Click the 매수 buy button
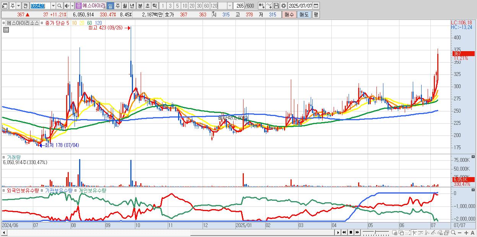477x237 pixels. pyautogui.click(x=289, y=14)
